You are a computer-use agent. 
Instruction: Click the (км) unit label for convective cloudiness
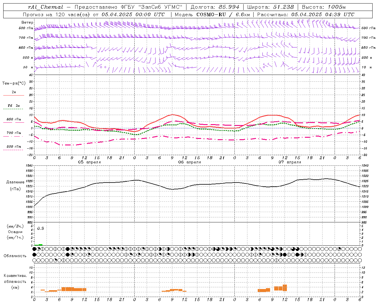click(x=15, y=287)
